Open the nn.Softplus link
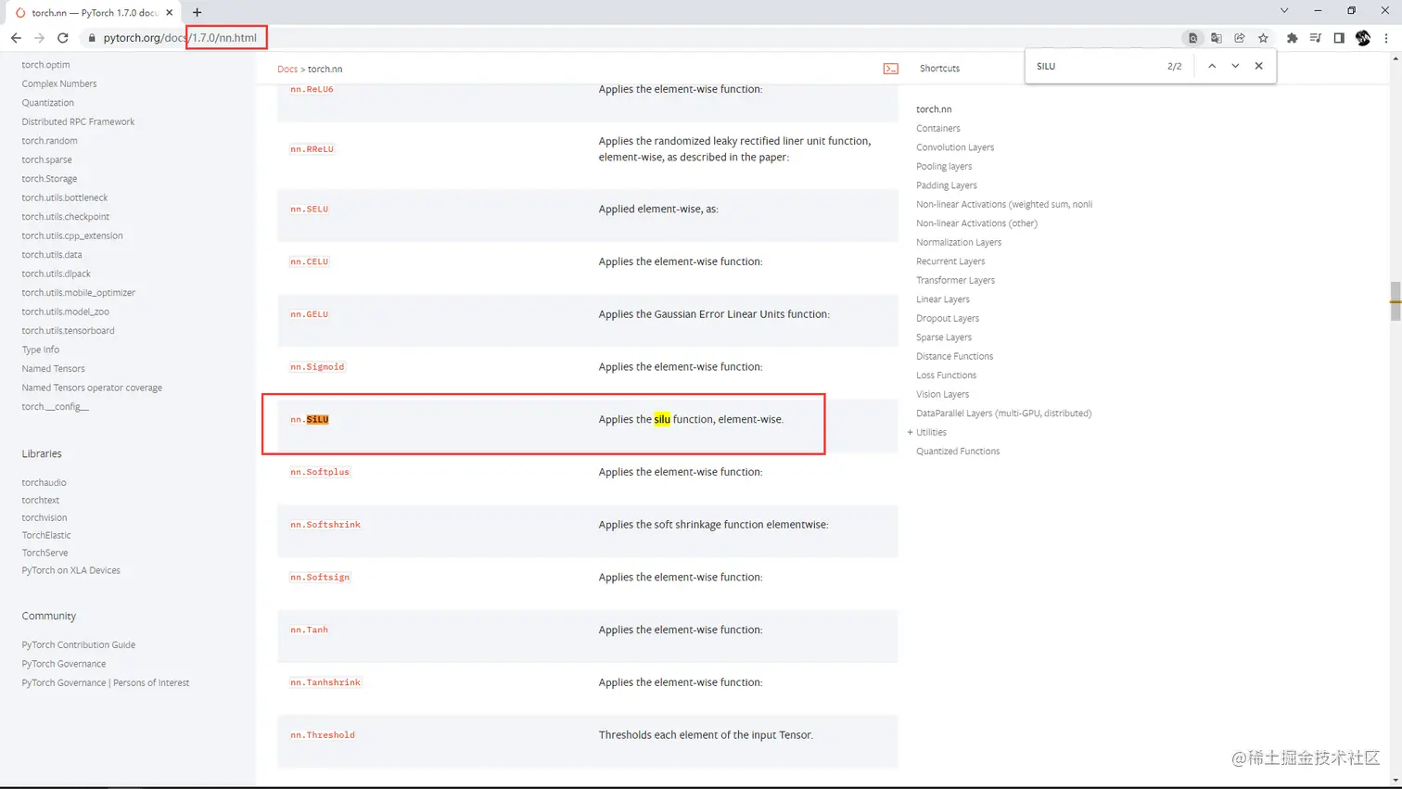This screenshot has width=1402, height=789. coord(320,472)
